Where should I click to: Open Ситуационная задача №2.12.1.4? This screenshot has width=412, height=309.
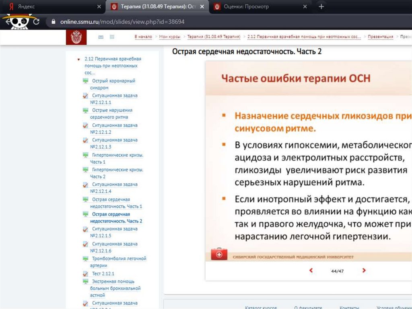[114, 188]
